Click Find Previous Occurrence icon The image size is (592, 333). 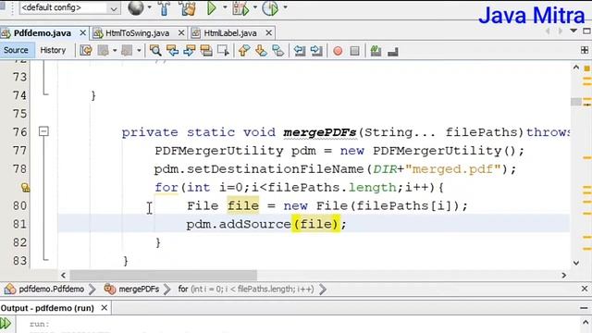[x=172, y=51]
